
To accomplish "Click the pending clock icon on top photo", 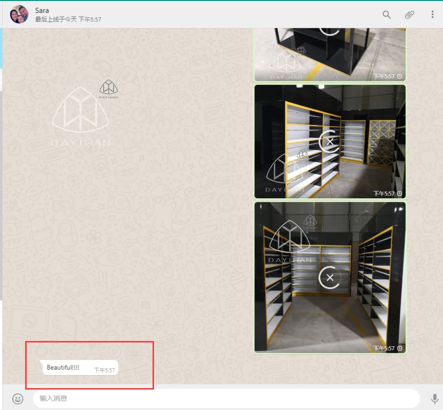I will (x=400, y=77).
